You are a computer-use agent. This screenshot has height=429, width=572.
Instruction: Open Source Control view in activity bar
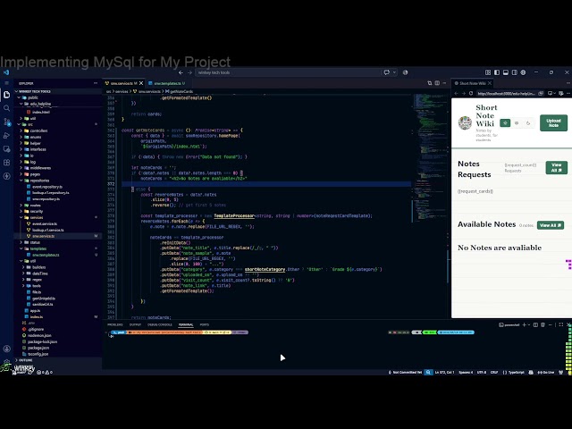click(6, 122)
